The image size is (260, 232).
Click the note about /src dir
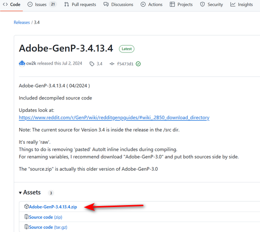[x=99, y=130]
